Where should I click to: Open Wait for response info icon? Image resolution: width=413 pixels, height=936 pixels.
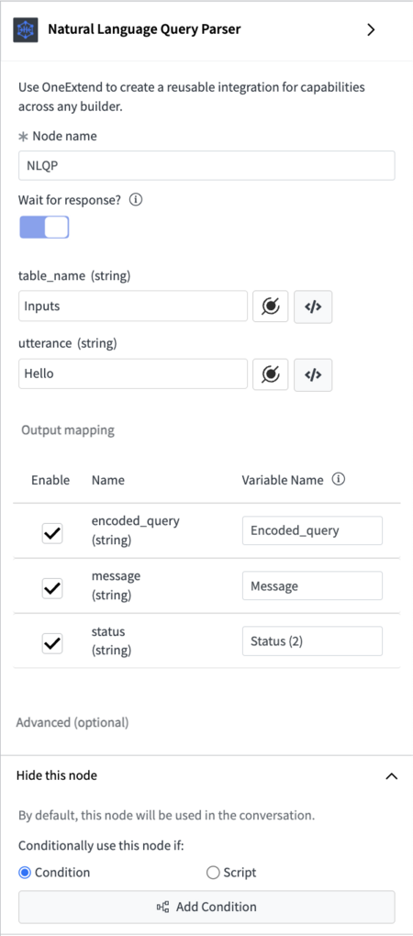pyautogui.click(x=136, y=200)
